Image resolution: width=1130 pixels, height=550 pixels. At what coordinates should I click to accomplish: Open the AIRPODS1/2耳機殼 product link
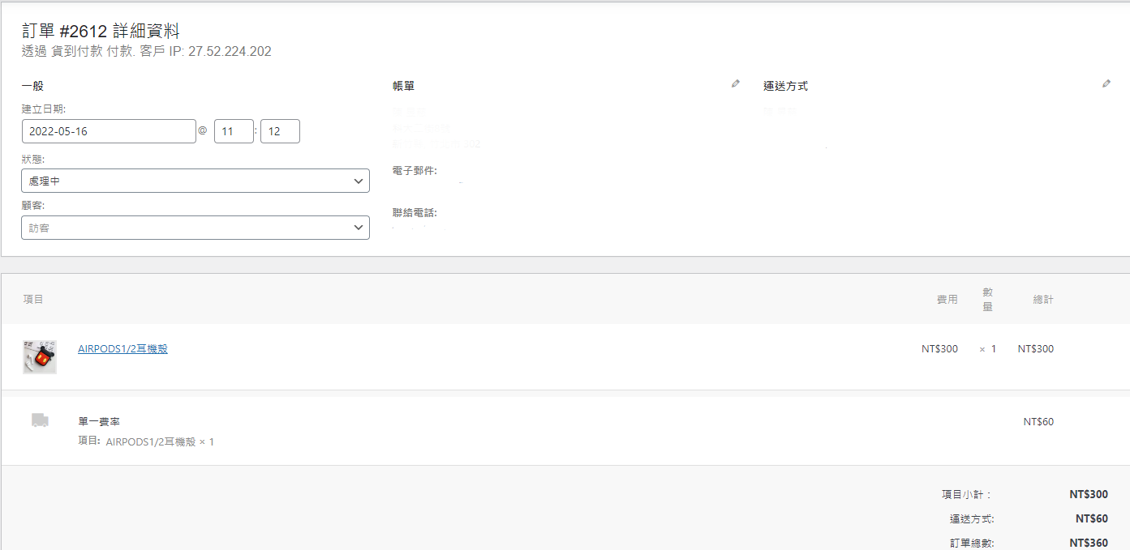[x=122, y=349]
